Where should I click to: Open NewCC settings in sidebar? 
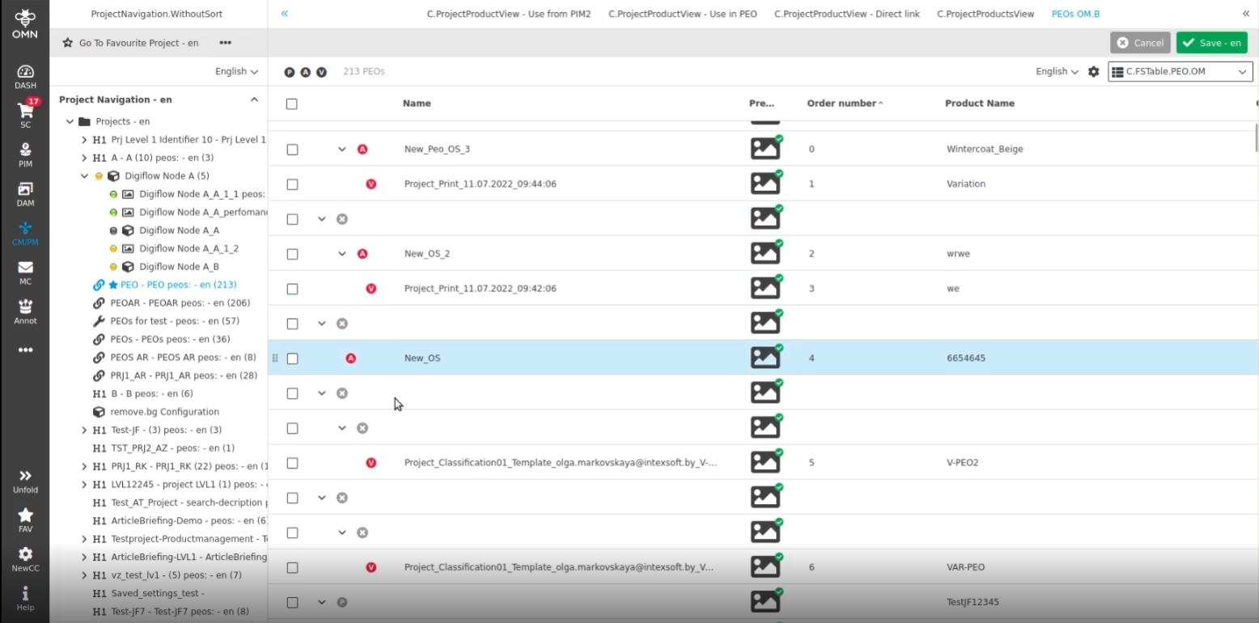pyautogui.click(x=25, y=559)
